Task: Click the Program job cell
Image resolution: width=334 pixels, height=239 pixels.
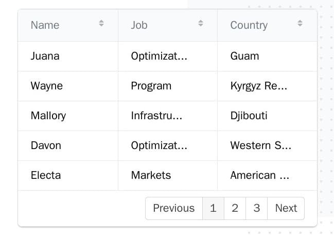Action: pos(151,86)
